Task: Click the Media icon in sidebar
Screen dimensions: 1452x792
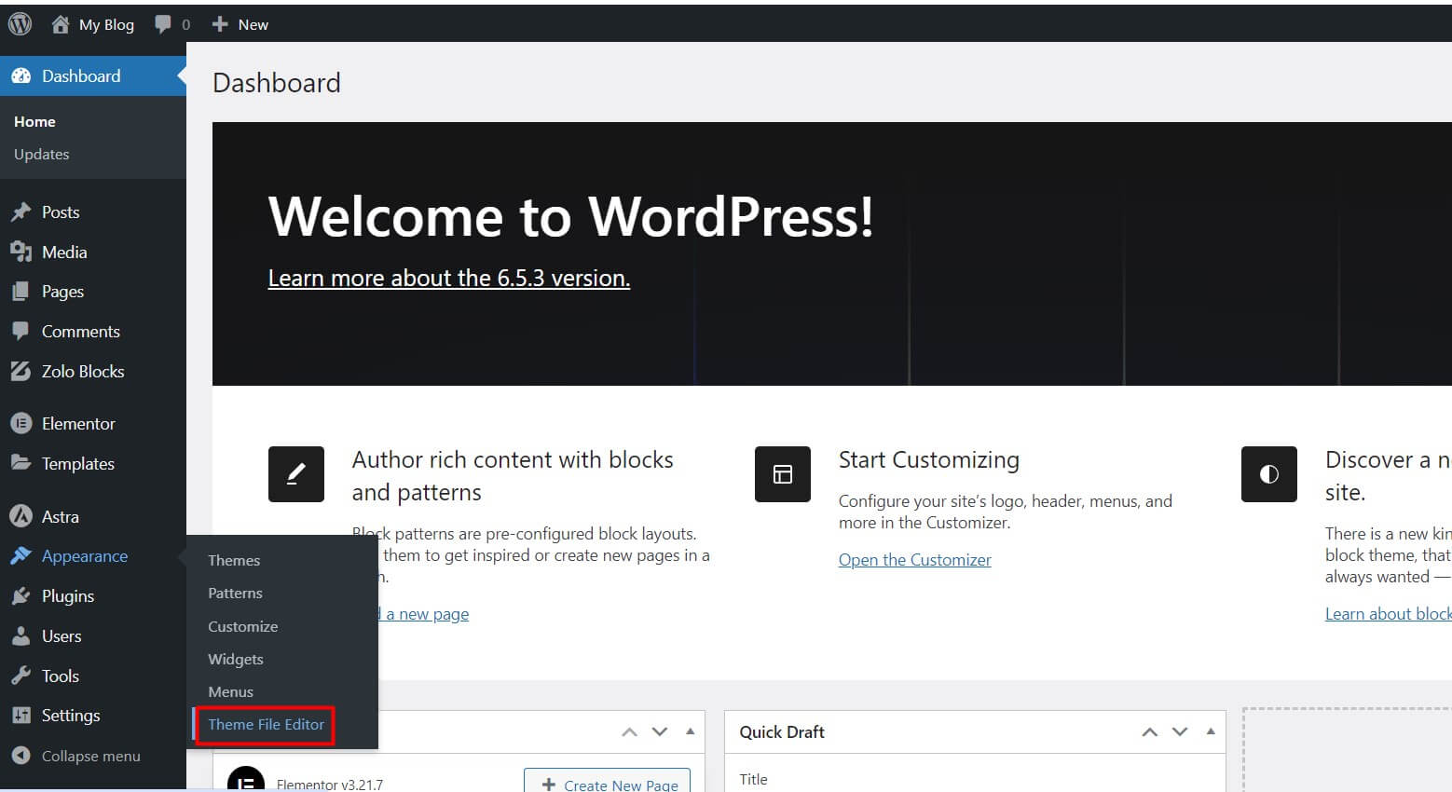Action: coord(21,252)
